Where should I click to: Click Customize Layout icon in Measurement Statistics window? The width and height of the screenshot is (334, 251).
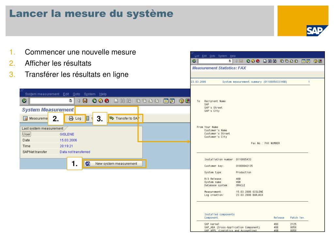320,61
